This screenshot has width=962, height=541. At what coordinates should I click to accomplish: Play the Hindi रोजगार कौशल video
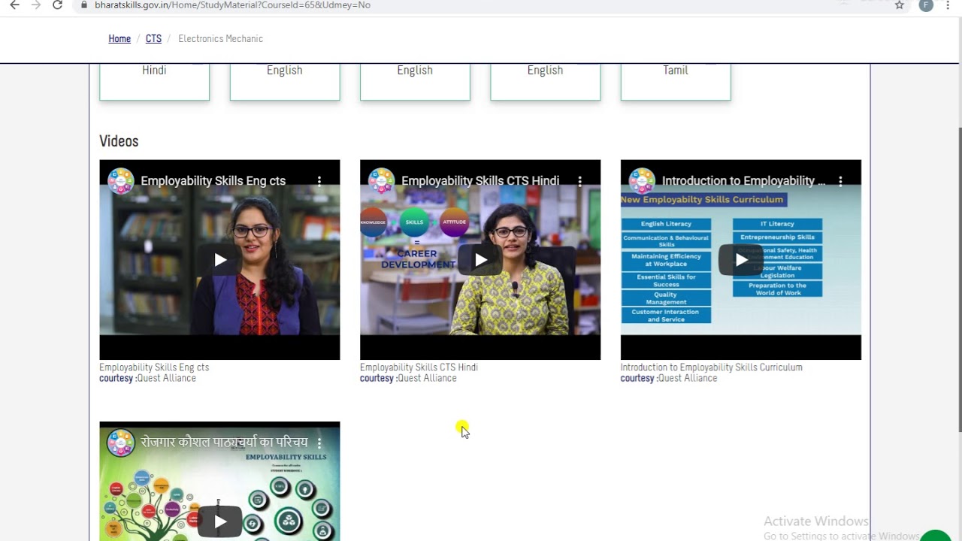[x=219, y=521]
